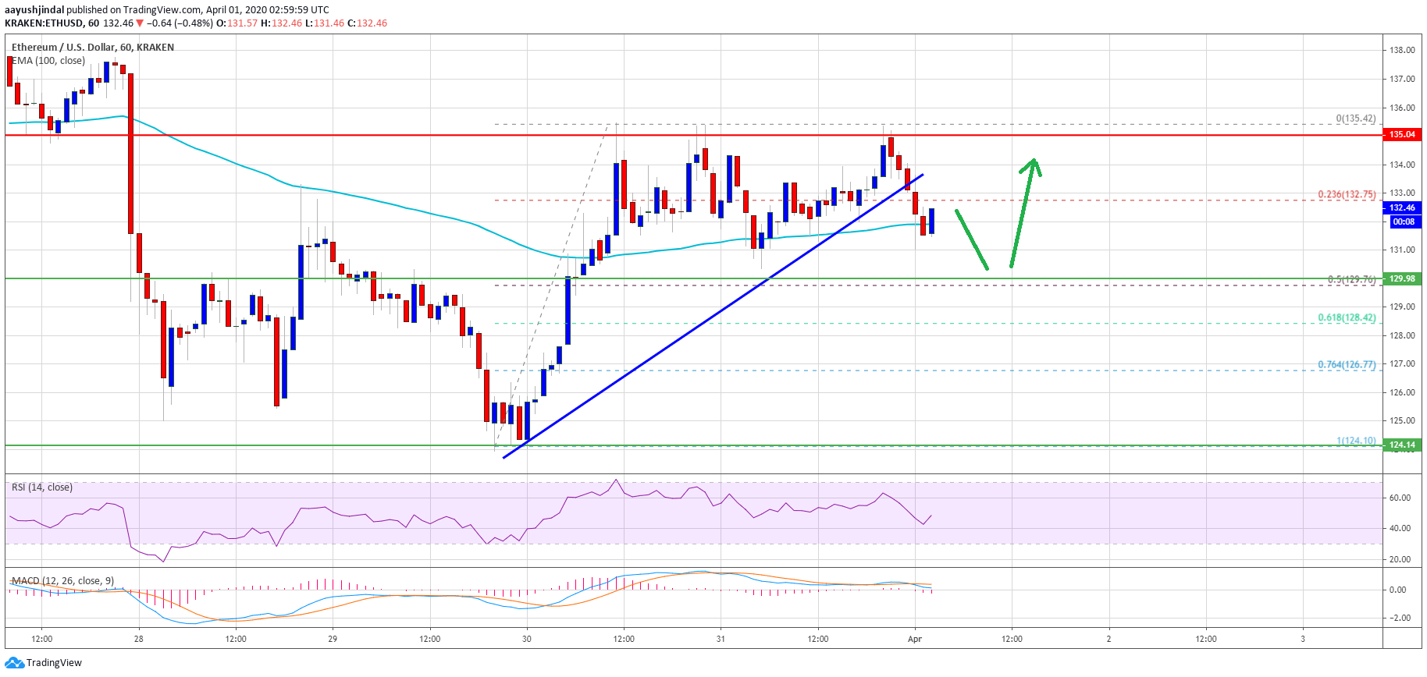Image resolution: width=1427 pixels, height=677 pixels.
Task: Click the C:132.46 close value in header
Action: (x=367, y=23)
